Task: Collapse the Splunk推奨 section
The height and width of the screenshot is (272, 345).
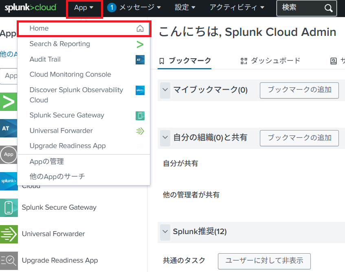Action: (x=165, y=232)
